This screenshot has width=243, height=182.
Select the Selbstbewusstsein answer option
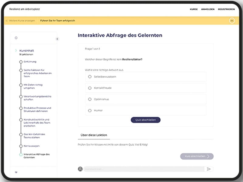[x=90, y=77]
